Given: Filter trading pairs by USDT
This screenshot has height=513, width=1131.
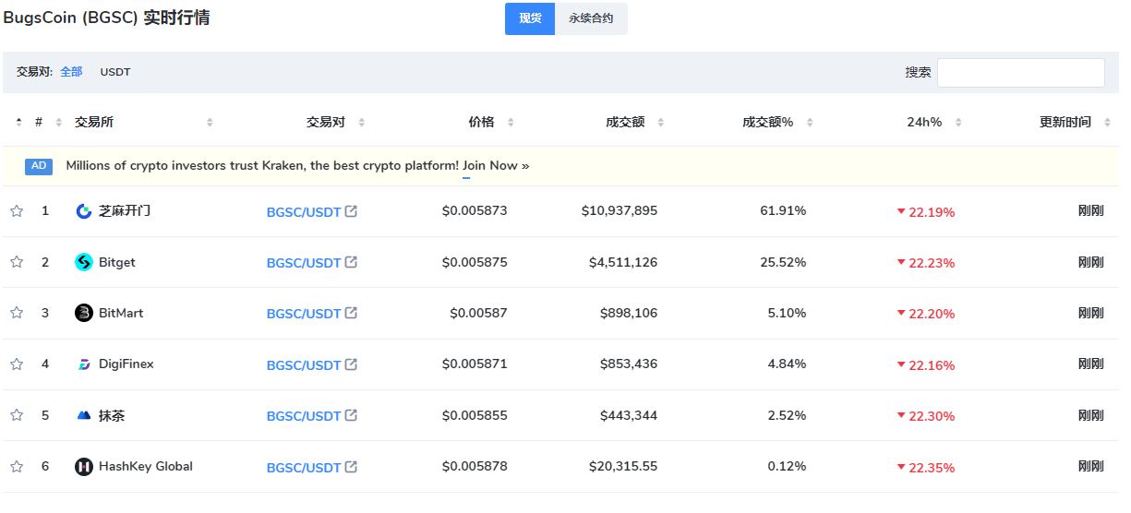Looking at the screenshot, I should [x=115, y=72].
